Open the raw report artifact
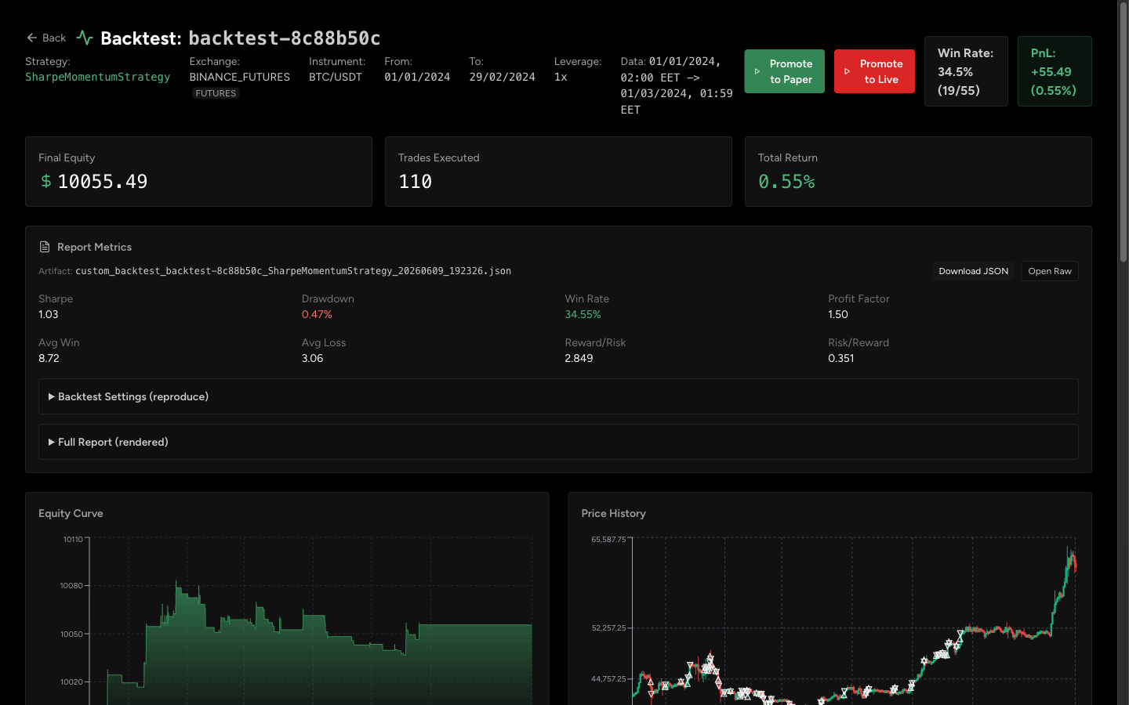1129x705 pixels. click(x=1050, y=271)
